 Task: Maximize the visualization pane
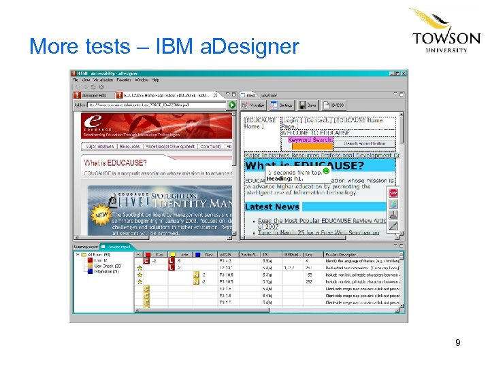(x=402, y=94)
